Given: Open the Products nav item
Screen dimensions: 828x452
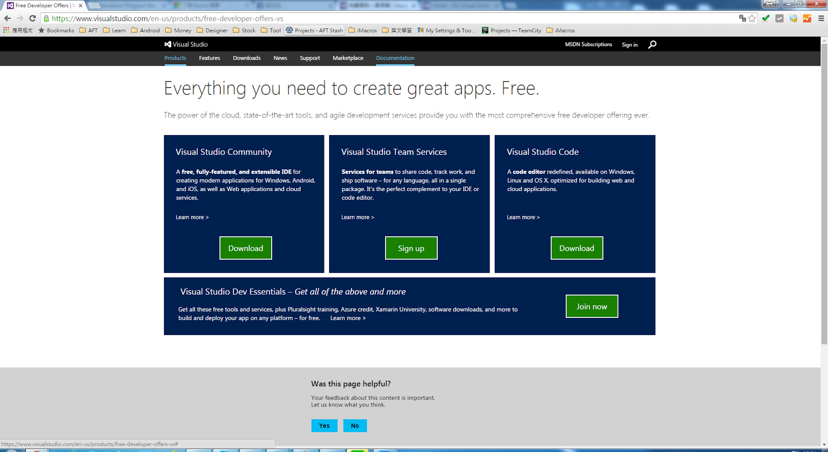Looking at the screenshot, I should [x=175, y=58].
